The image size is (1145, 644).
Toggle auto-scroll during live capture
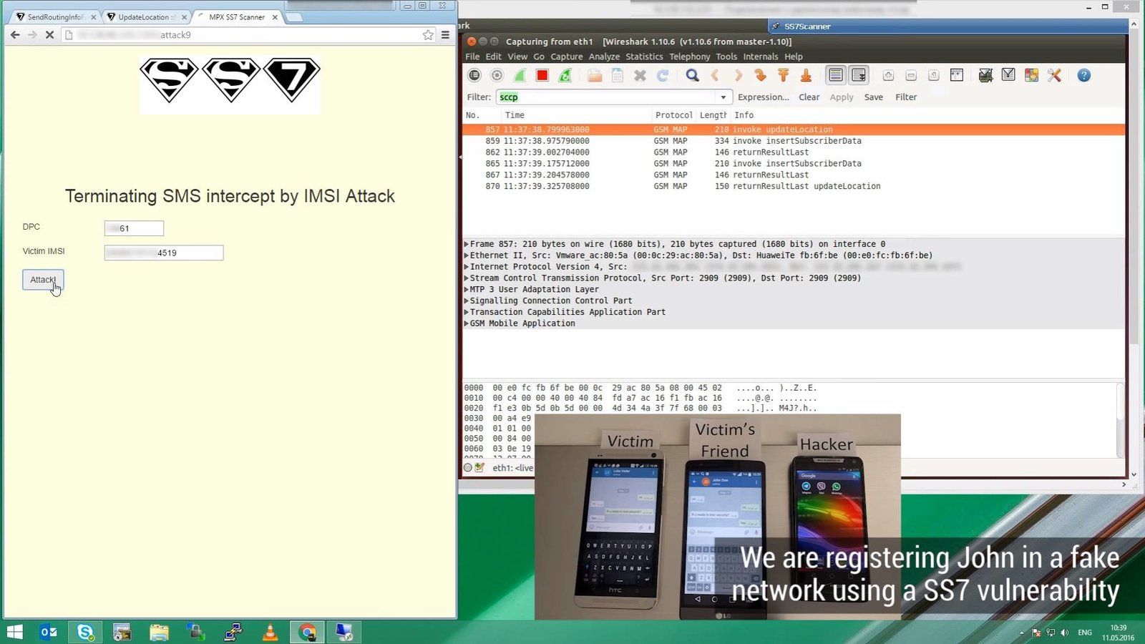point(859,75)
